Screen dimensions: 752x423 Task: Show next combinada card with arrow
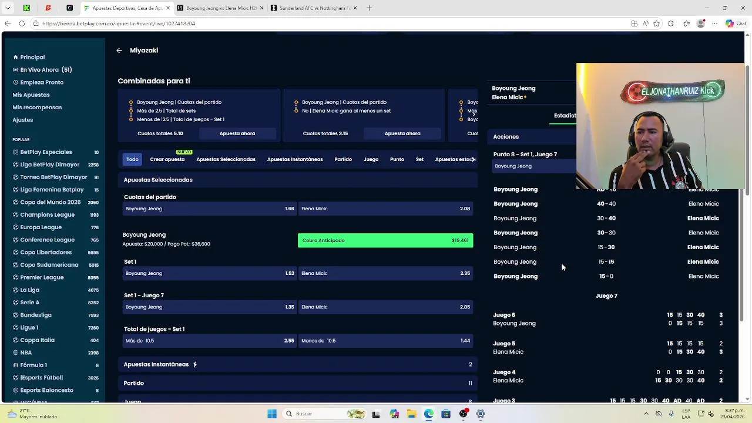(474, 115)
